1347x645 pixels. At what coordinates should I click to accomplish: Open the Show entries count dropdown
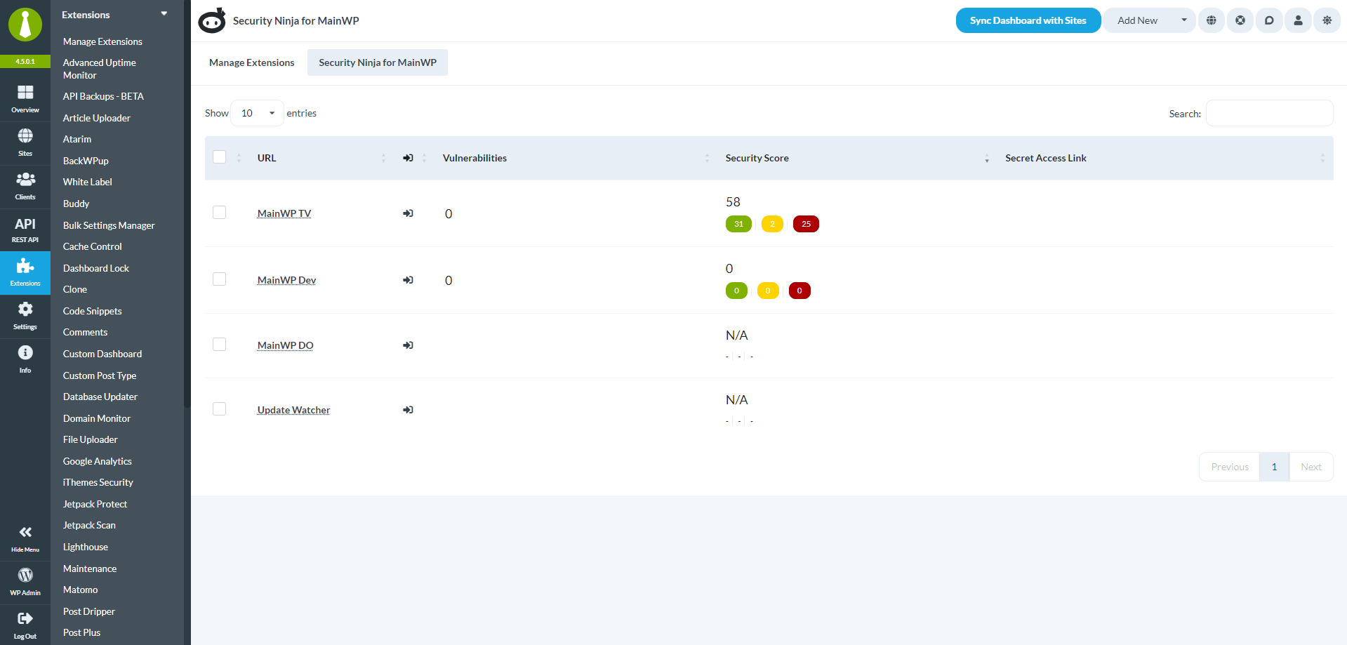point(257,113)
